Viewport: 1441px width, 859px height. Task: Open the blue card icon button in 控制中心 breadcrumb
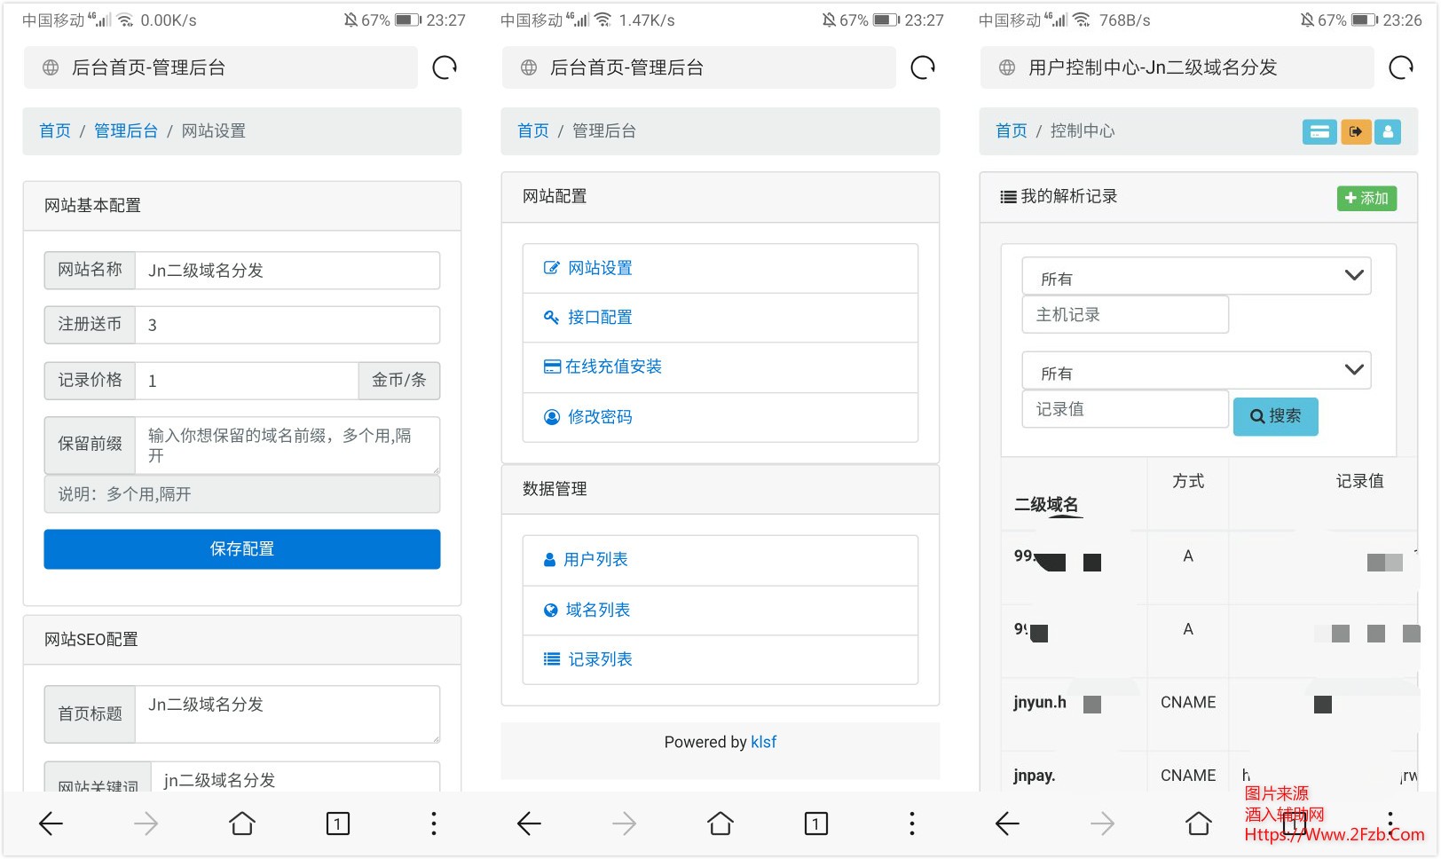(1319, 131)
